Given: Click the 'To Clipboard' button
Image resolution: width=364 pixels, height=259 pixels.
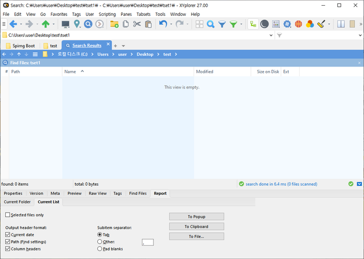Looking at the screenshot, I should pos(196,227).
